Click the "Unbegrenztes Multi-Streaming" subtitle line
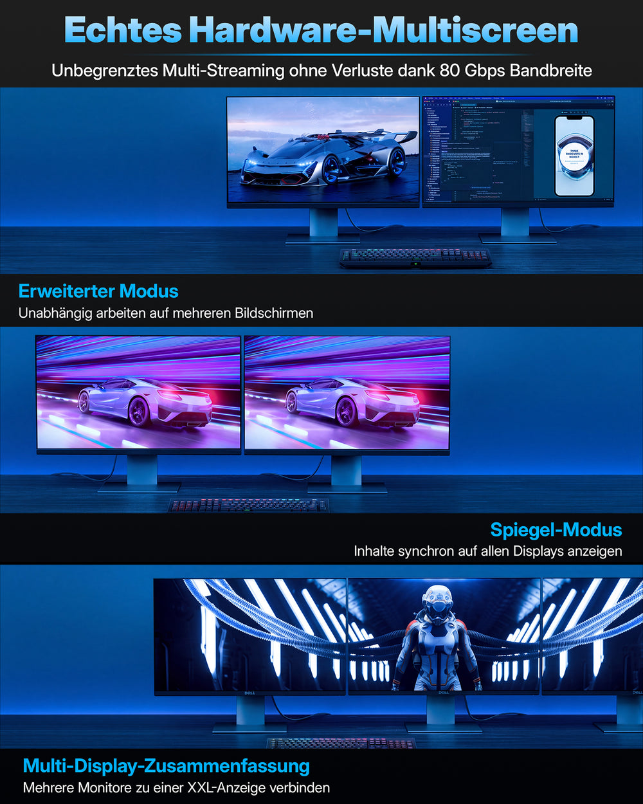This screenshot has width=643, height=804. tap(321, 70)
